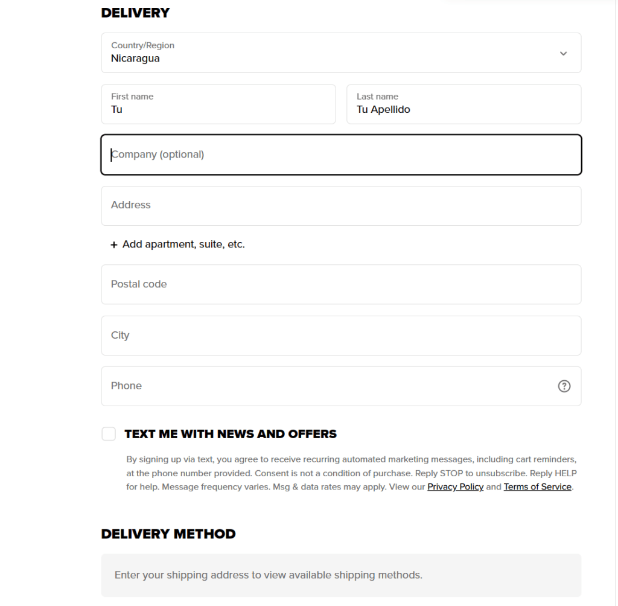Click the shipping methods notice box
The height and width of the screenshot is (606, 618).
(341, 575)
